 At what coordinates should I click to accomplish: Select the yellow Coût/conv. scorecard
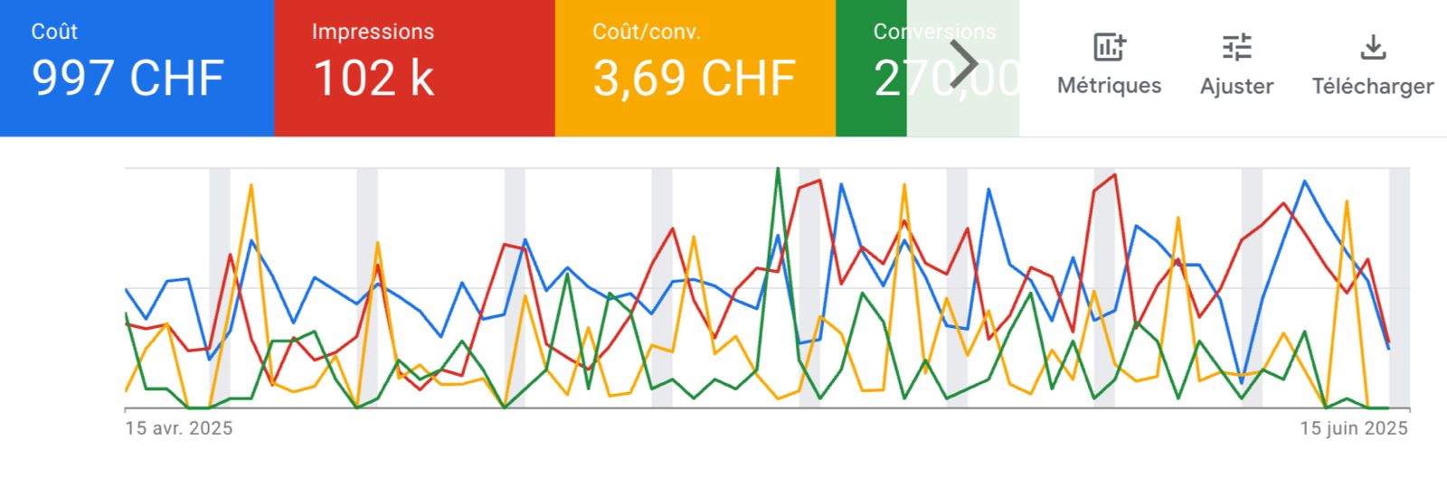pos(695,68)
